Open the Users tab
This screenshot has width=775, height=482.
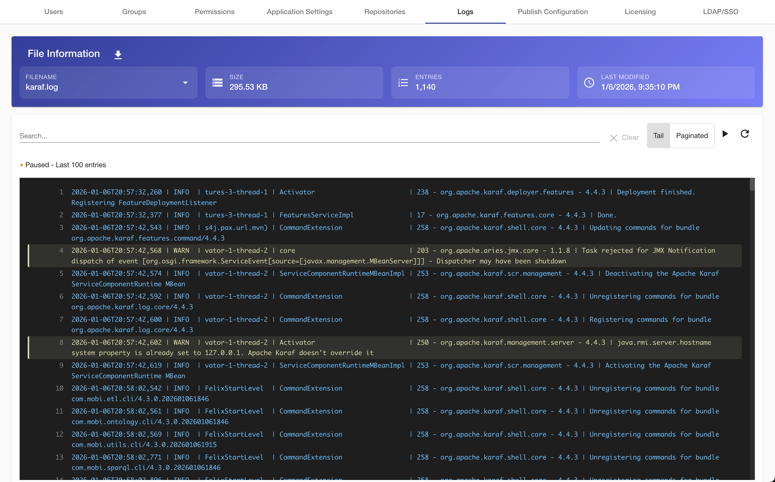[54, 12]
